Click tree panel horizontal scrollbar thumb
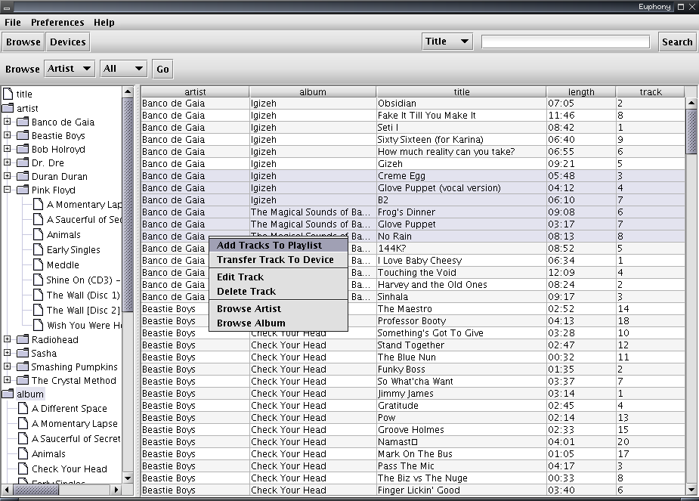The height and width of the screenshot is (501, 699). [x=36, y=490]
